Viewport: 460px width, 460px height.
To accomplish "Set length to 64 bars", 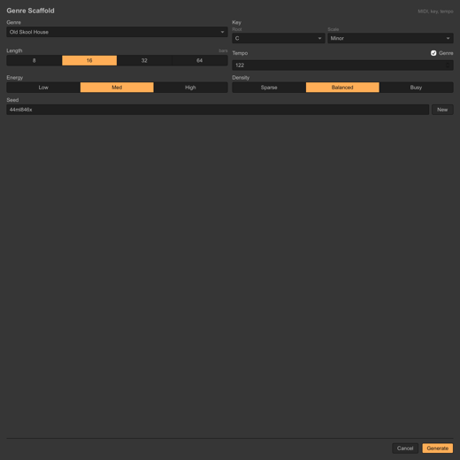I will point(200,60).
